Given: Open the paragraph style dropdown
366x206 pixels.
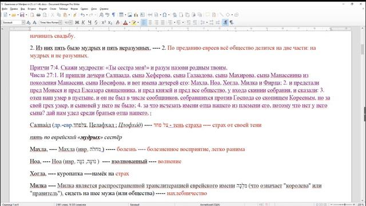Looking at the screenshot, I should pos(23,22).
